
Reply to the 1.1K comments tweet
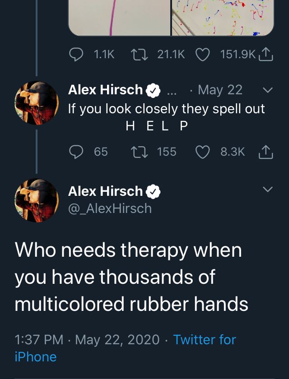click(76, 55)
